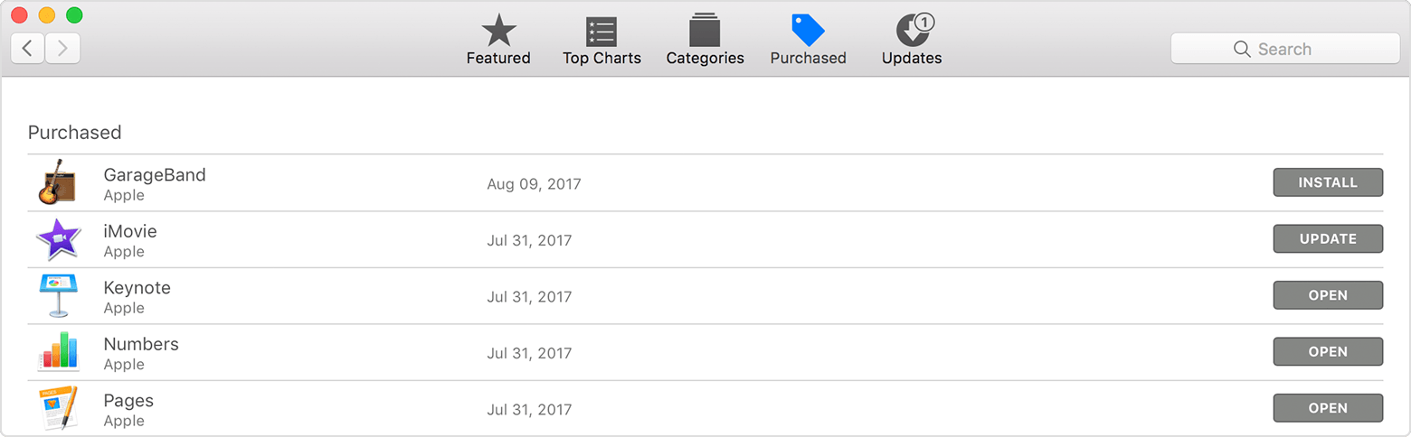1411x437 pixels.
Task: Switch to Top Charts list icon
Action: point(601,32)
